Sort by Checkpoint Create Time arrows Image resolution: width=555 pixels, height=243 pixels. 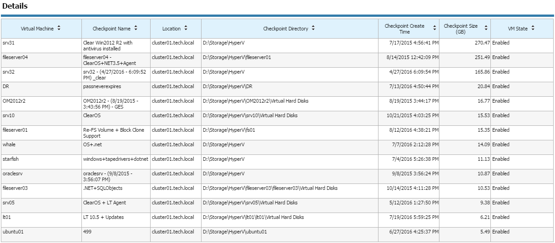click(434, 29)
